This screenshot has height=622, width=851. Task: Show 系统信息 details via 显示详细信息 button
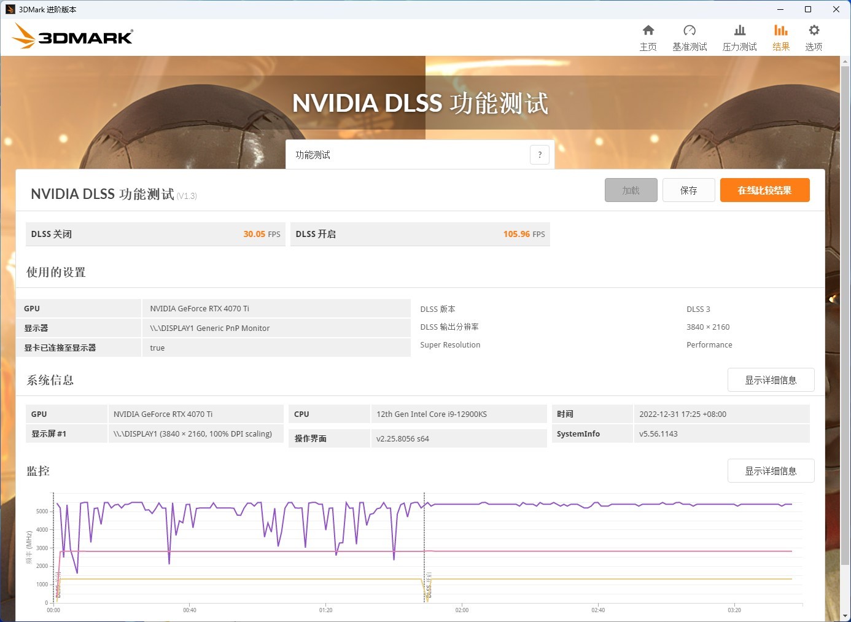pos(771,379)
